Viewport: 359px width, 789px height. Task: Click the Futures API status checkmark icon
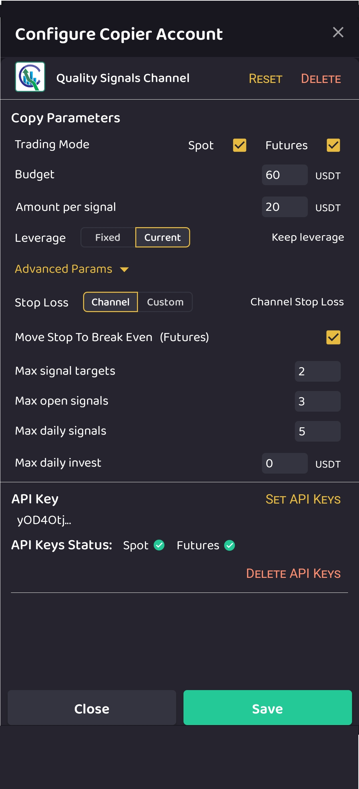coord(230,545)
